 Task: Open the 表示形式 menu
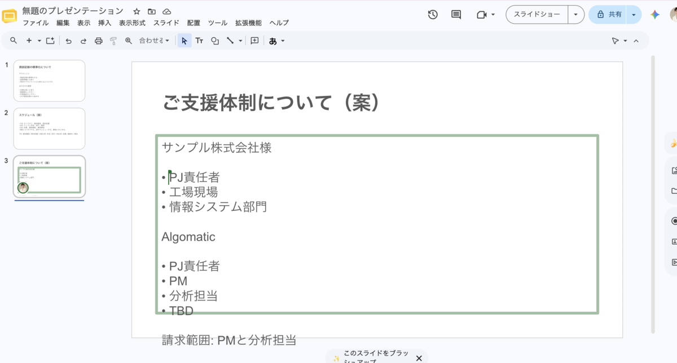click(x=133, y=23)
